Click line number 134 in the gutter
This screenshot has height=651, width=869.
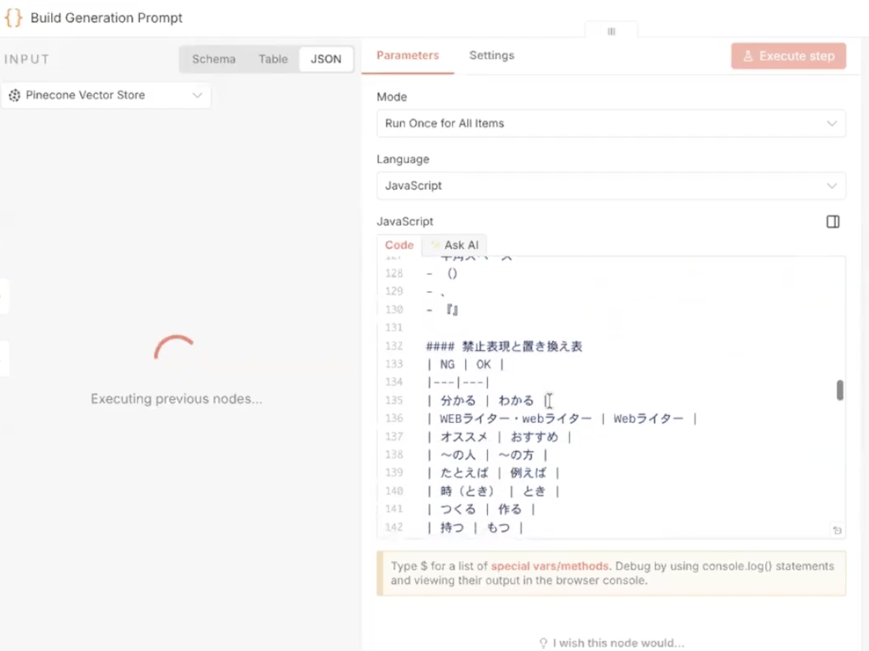click(x=394, y=382)
